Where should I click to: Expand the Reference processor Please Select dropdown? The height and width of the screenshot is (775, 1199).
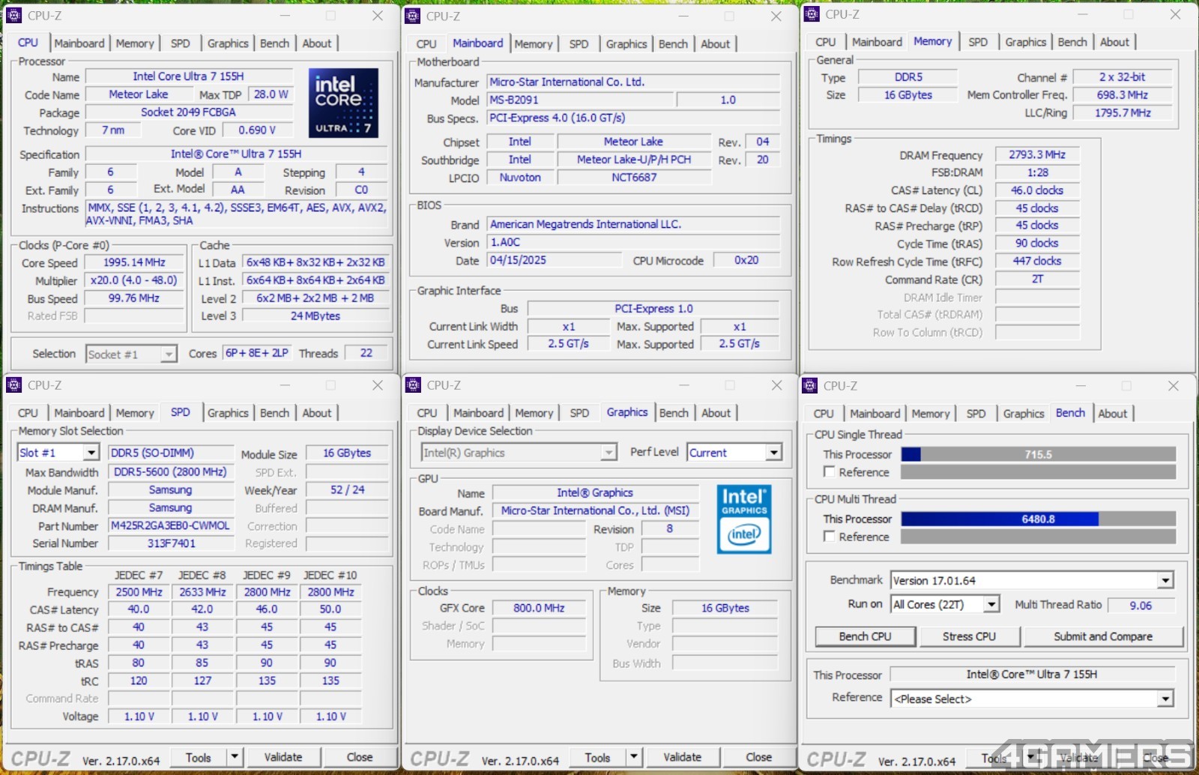pyautogui.click(x=1165, y=699)
